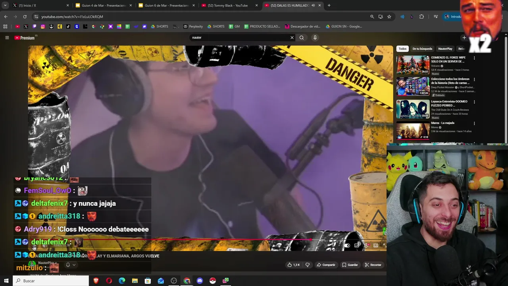Open the zoom magnifier icon in address bar
Viewport: 508px width, 286px height.
[x=372, y=17]
